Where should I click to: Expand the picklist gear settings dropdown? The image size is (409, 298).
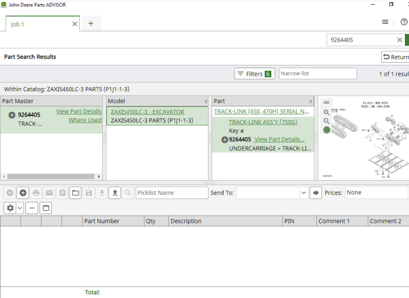(x=14, y=207)
